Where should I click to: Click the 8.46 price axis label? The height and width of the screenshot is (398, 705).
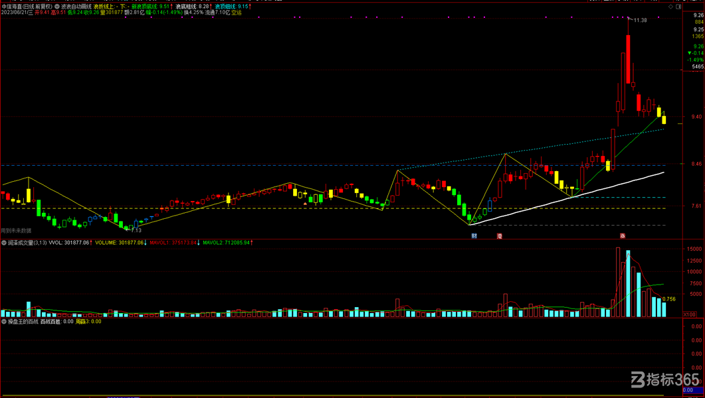click(698, 164)
